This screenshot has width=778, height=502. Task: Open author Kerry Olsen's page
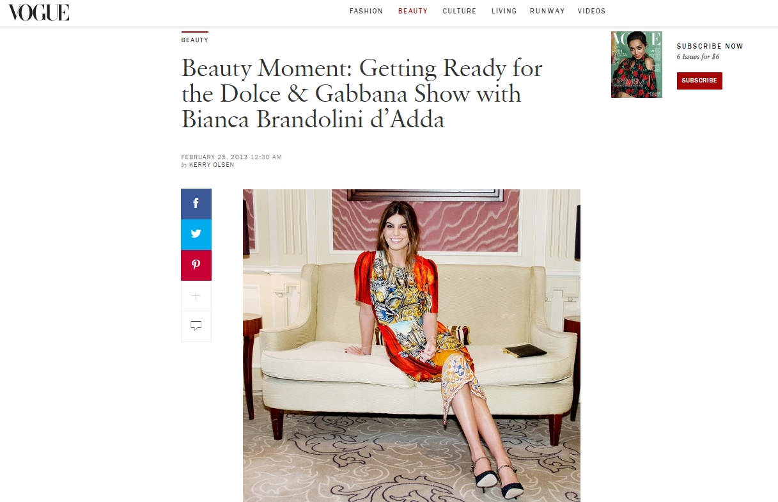point(212,165)
